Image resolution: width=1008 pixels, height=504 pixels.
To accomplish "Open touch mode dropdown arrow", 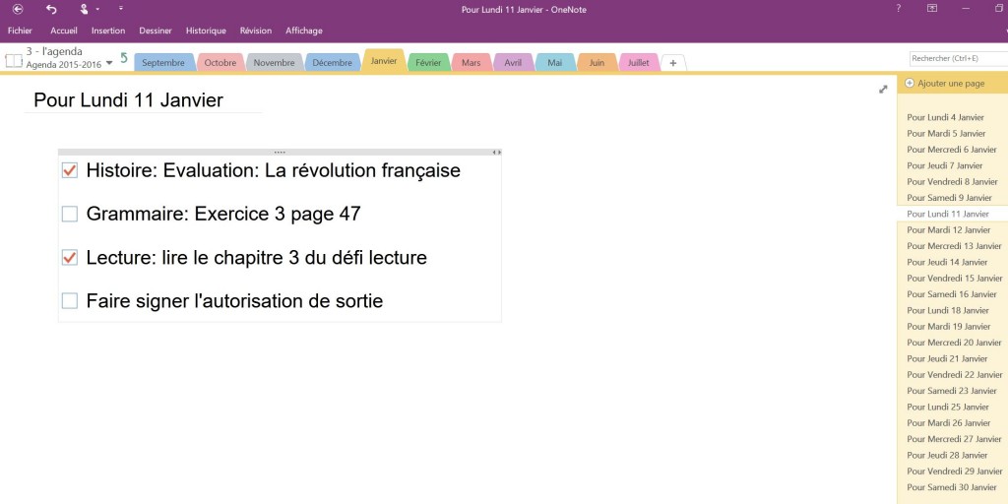I will [98, 9].
